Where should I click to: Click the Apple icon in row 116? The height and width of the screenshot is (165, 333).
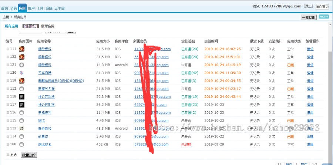point(22,113)
